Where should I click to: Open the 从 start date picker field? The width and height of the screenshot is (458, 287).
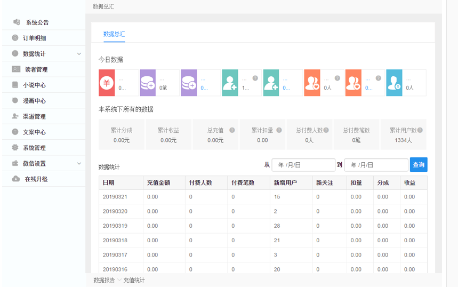(x=303, y=165)
